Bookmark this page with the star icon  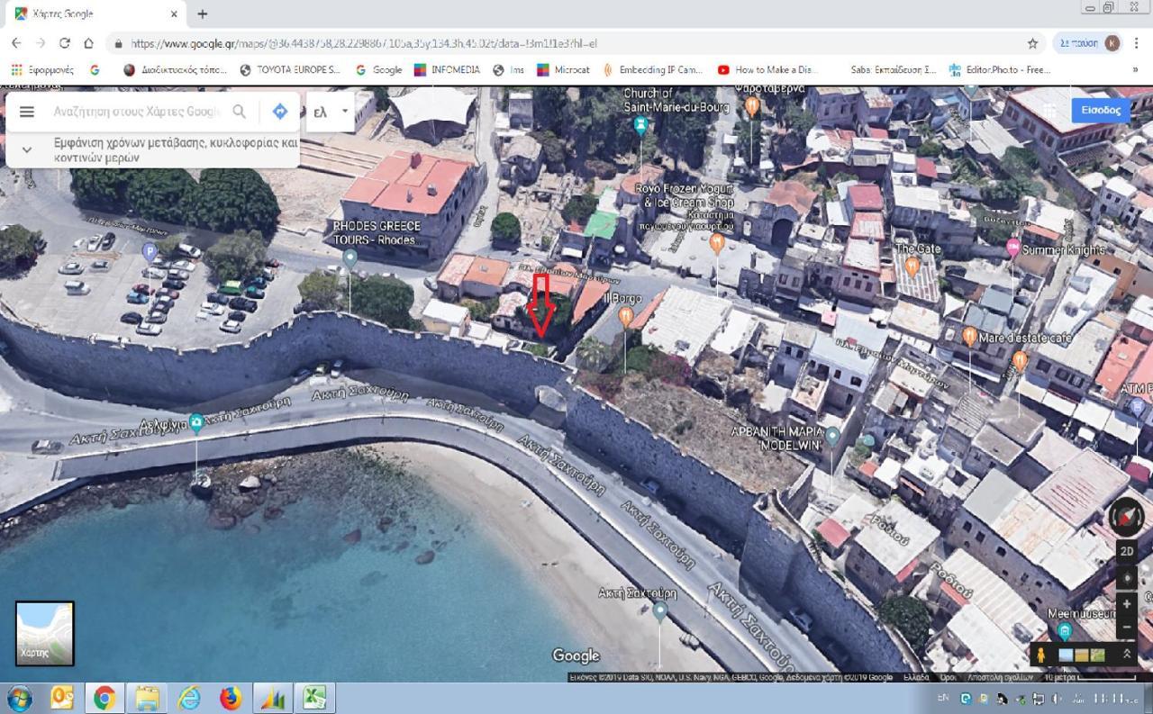(x=1032, y=43)
